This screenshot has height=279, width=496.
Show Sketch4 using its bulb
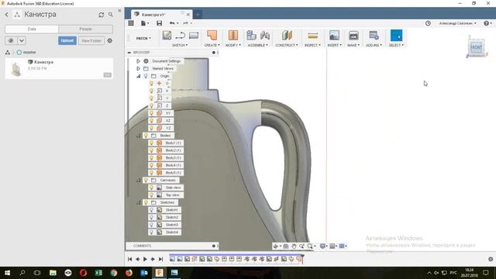[x=151, y=232]
